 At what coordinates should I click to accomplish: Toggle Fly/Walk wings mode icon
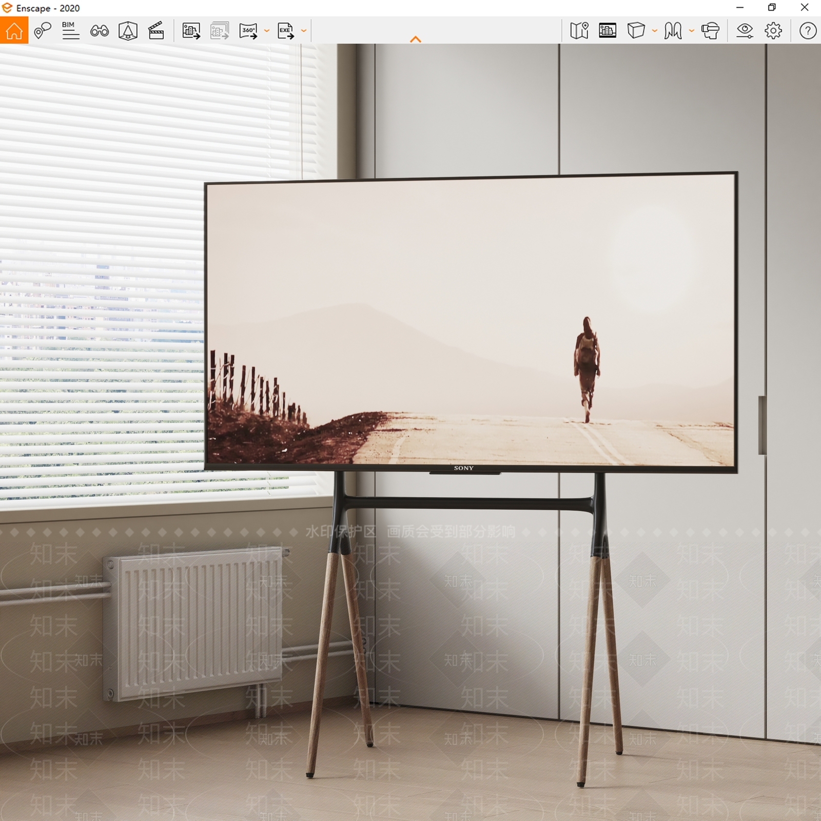pyautogui.click(x=673, y=31)
